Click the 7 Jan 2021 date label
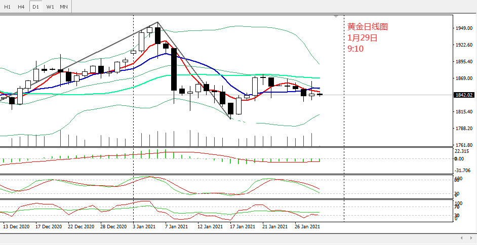Viewport: 477px width, 245px height. [178, 227]
